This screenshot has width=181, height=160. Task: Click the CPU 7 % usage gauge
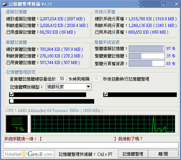pos(17,124)
